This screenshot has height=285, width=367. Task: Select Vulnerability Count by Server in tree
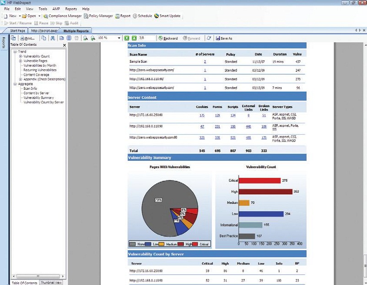click(x=43, y=102)
